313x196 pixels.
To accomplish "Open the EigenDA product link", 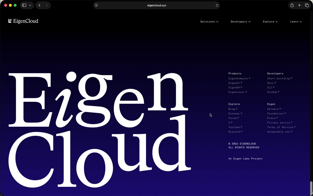I will point(235,88).
